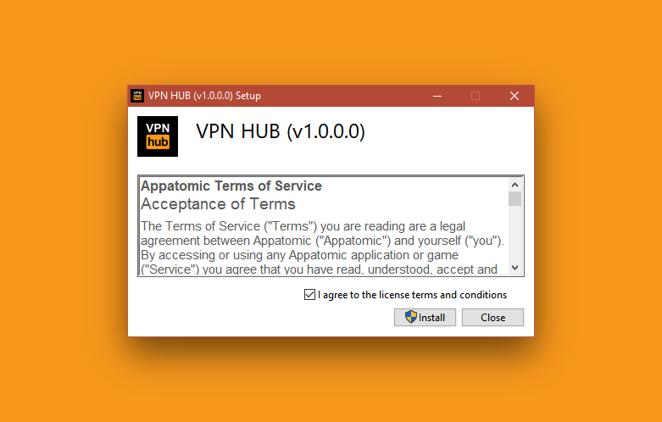Click the 'Appatomic Terms of Service' heading
662x422 pixels.
pyautogui.click(x=231, y=186)
